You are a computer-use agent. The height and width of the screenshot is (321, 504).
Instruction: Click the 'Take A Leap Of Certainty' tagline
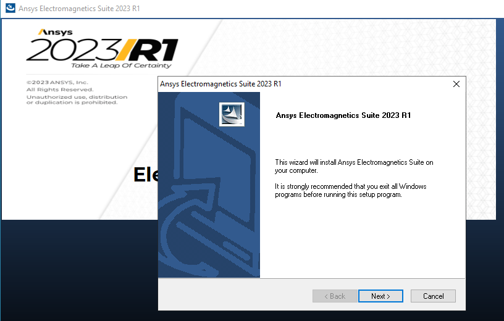click(x=121, y=65)
